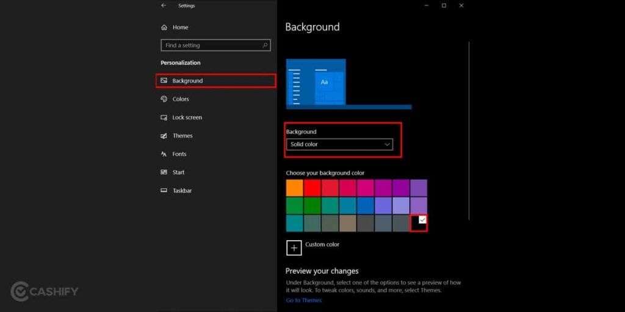Click the vertical scrollbar of the Background page

(x=469, y=130)
